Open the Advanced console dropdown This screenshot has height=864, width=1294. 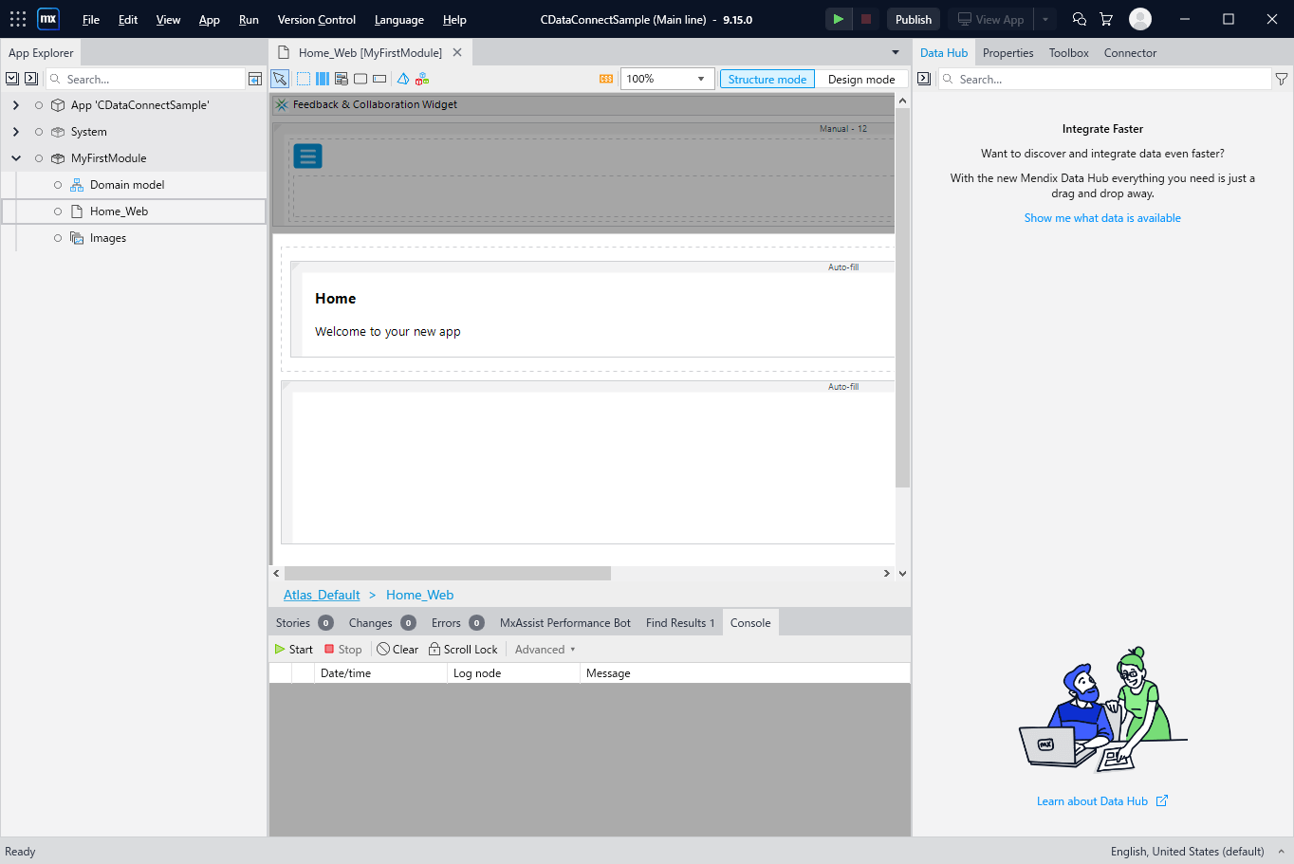545,650
